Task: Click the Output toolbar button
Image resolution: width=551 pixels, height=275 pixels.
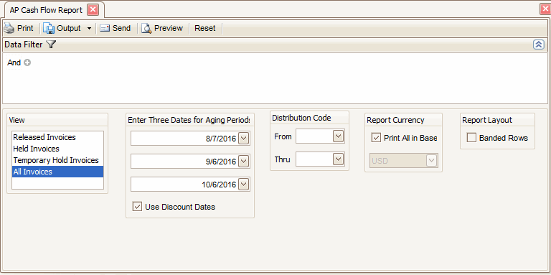Action: pyautogui.click(x=62, y=28)
